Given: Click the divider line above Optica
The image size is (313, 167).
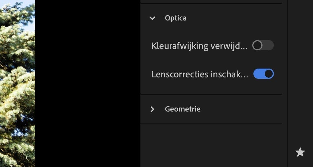Looking at the screenshot, I should tap(211, 4).
